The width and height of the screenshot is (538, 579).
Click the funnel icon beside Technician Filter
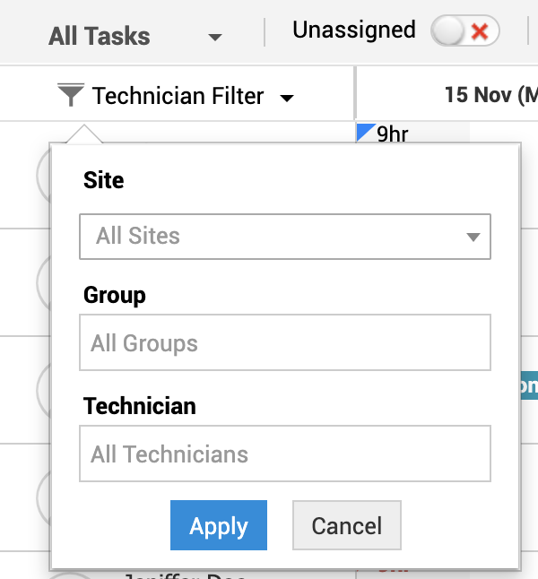[x=71, y=94]
